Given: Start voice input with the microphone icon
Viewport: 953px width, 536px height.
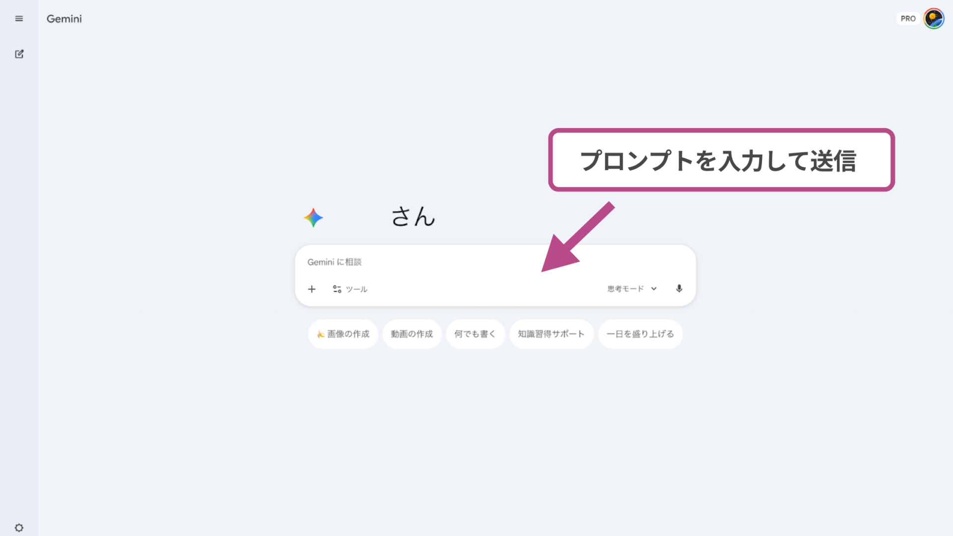Looking at the screenshot, I should (679, 289).
